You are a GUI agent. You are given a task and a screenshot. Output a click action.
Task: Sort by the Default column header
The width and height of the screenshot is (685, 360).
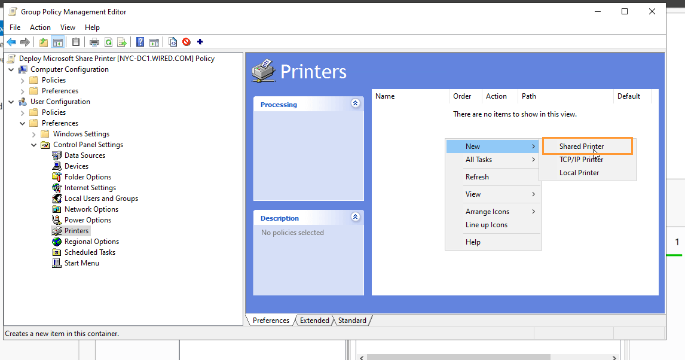[x=632, y=96]
